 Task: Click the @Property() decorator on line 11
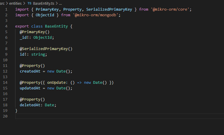pos(32,66)
